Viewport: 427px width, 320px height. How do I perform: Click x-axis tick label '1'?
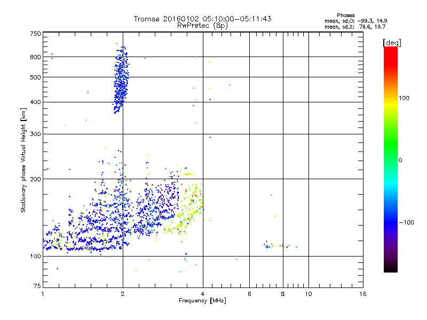point(43,294)
